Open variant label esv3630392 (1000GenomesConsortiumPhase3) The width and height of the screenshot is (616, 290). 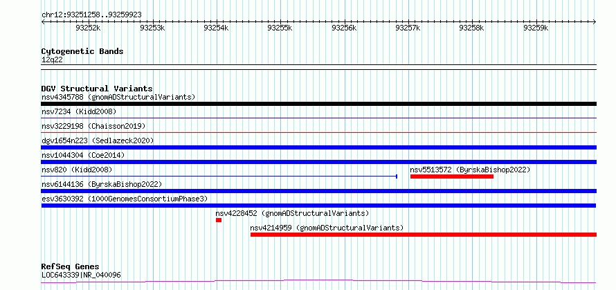tap(125, 199)
